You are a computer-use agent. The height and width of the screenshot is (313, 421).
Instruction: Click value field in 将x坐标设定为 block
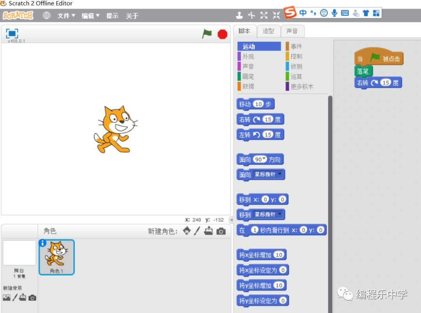point(283,270)
